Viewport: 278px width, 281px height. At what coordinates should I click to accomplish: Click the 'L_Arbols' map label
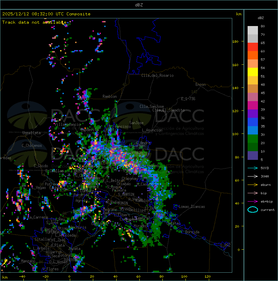click(41, 248)
